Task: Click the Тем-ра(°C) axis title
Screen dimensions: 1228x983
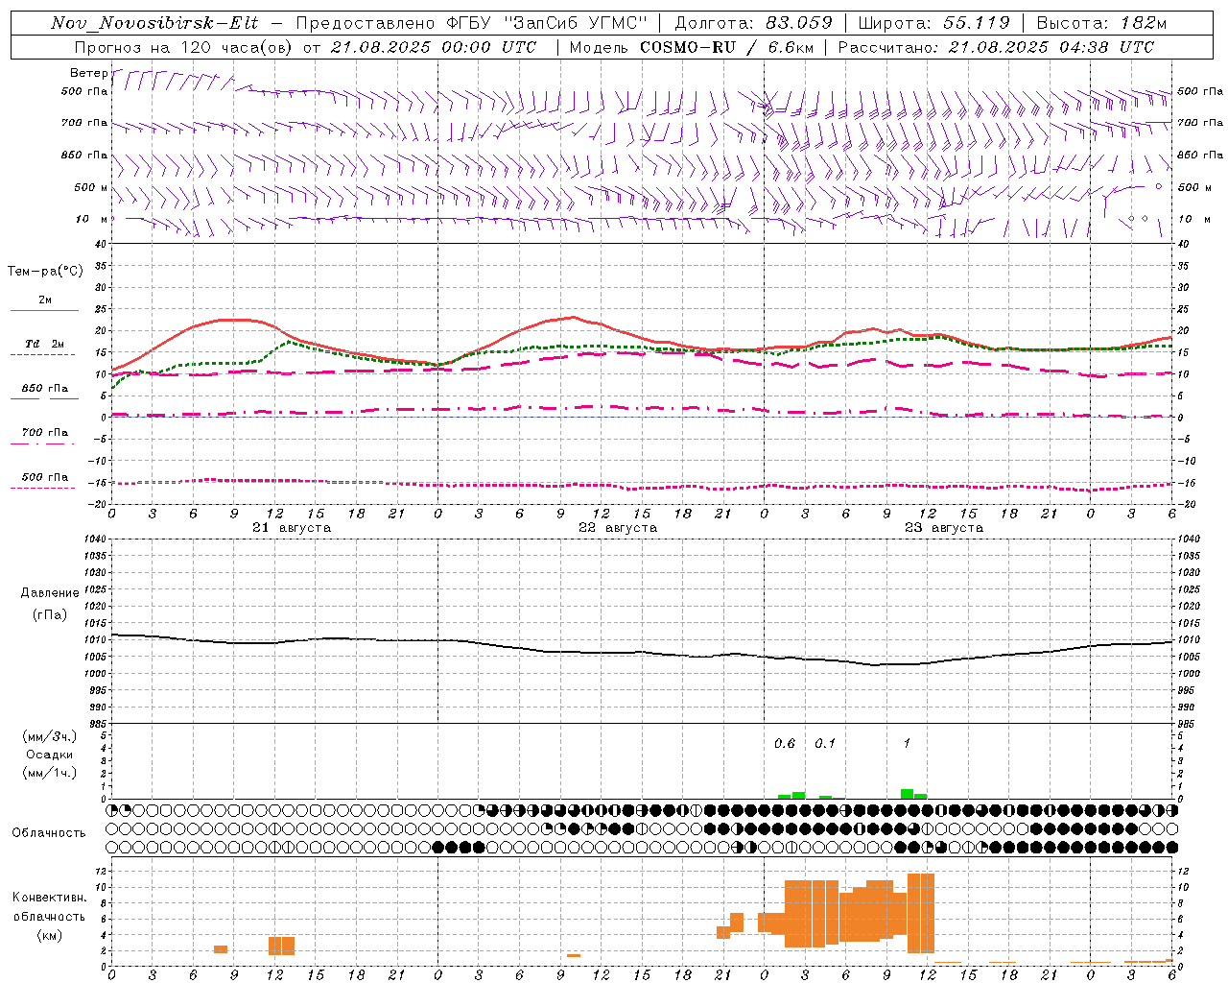Action: pyautogui.click(x=45, y=271)
